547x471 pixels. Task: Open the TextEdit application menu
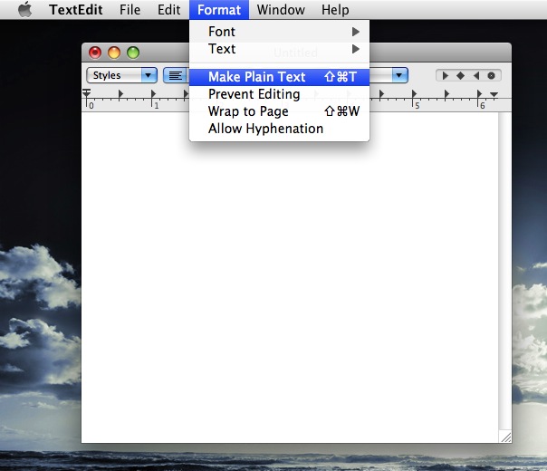(76, 10)
